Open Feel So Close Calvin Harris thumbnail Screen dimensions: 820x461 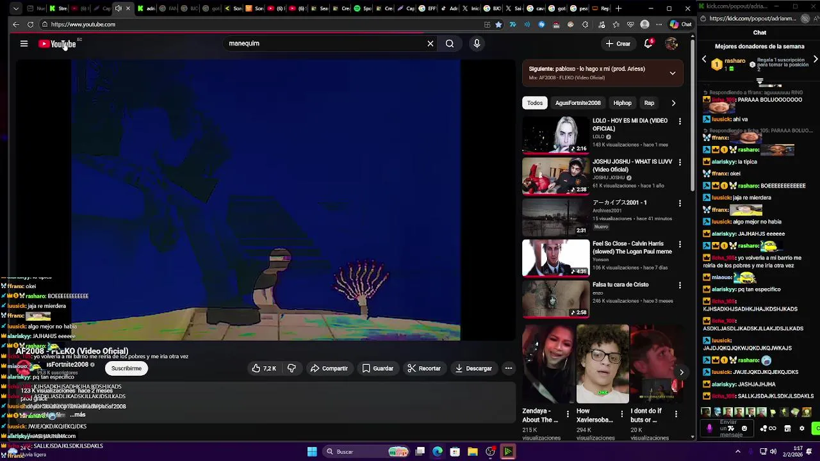[555, 258]
